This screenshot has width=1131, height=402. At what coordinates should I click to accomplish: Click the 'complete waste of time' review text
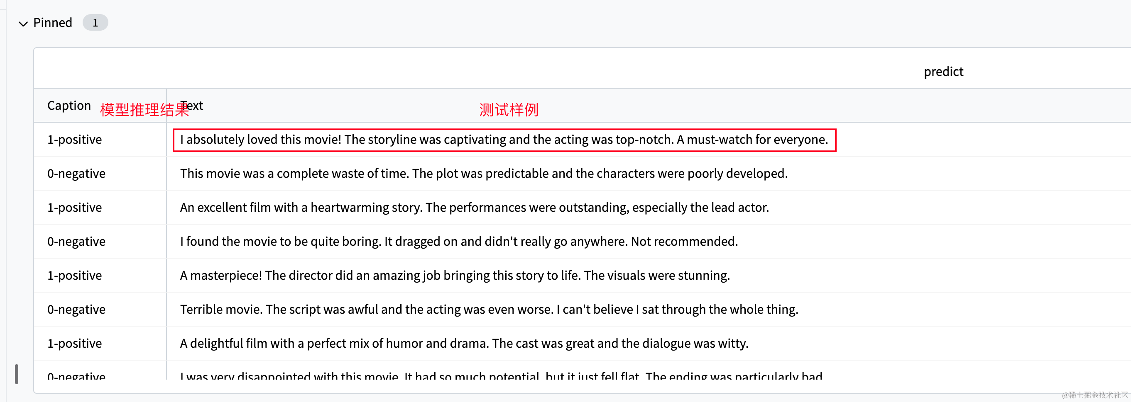coord(484,173)
